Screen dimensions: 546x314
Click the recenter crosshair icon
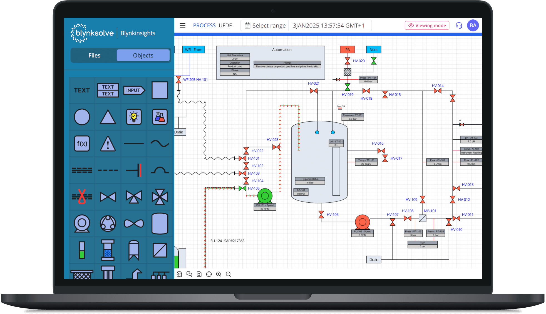[x=209, y=274]
